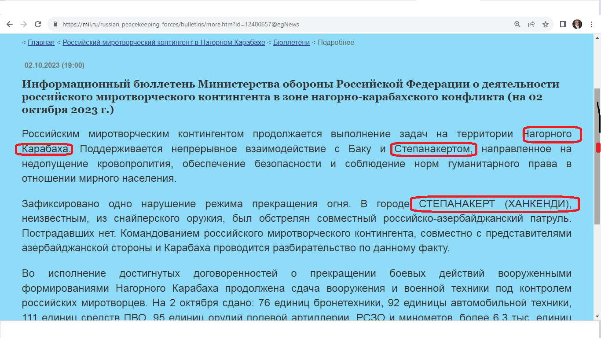The height and width of the screenshot is (338, 601).
Task: Share this page using the share icon
Action: coord(531,24)
